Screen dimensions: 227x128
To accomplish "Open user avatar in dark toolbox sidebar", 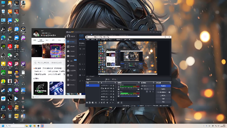I will click(68, 36).
